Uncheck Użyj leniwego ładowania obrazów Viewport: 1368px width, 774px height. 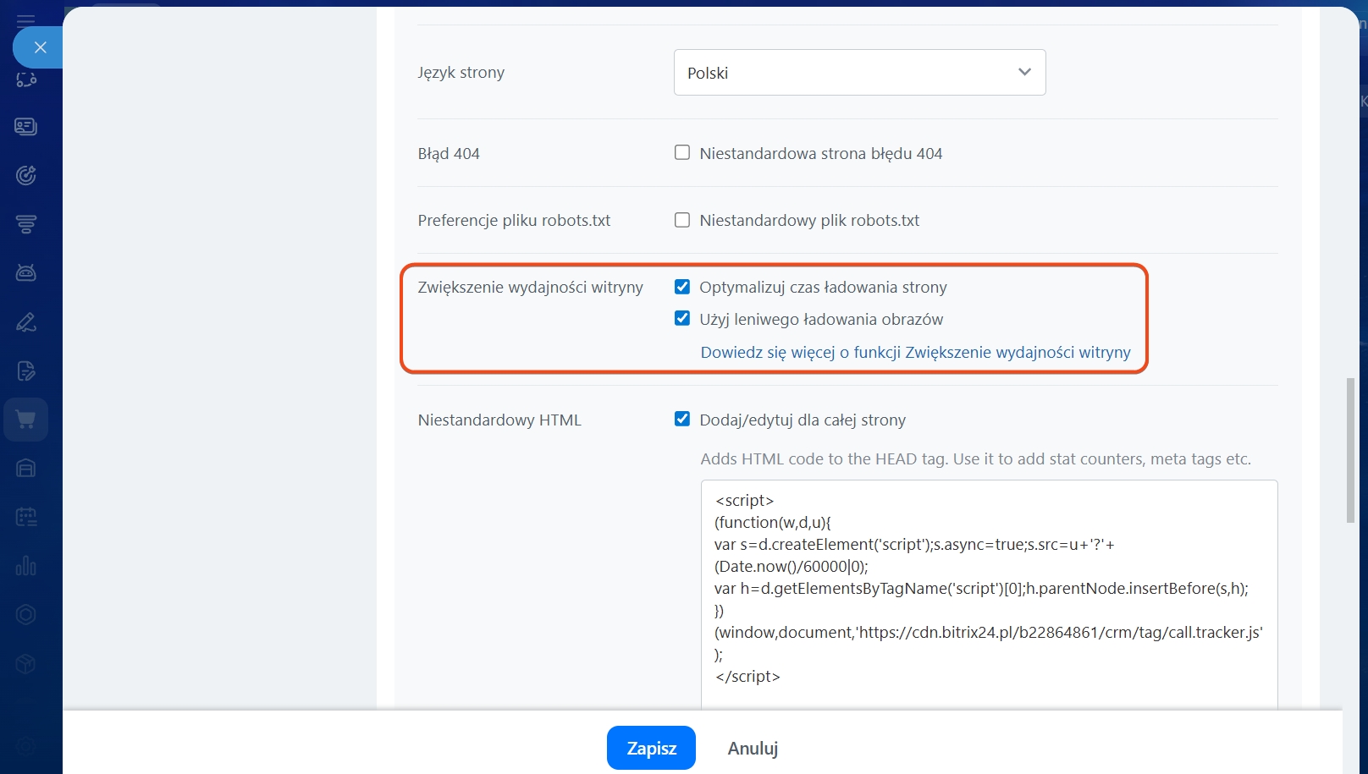(682, 319)
